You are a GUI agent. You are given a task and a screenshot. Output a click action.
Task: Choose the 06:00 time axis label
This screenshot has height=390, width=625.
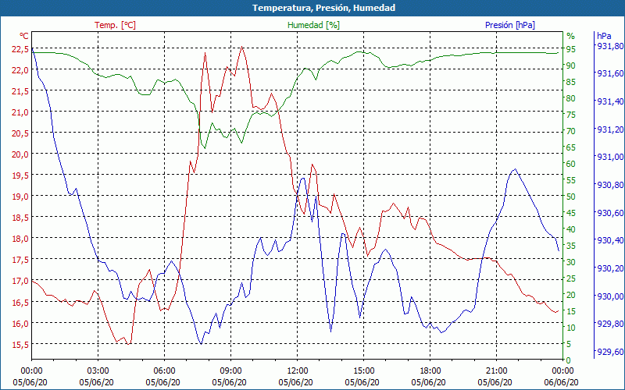[164, 371]
